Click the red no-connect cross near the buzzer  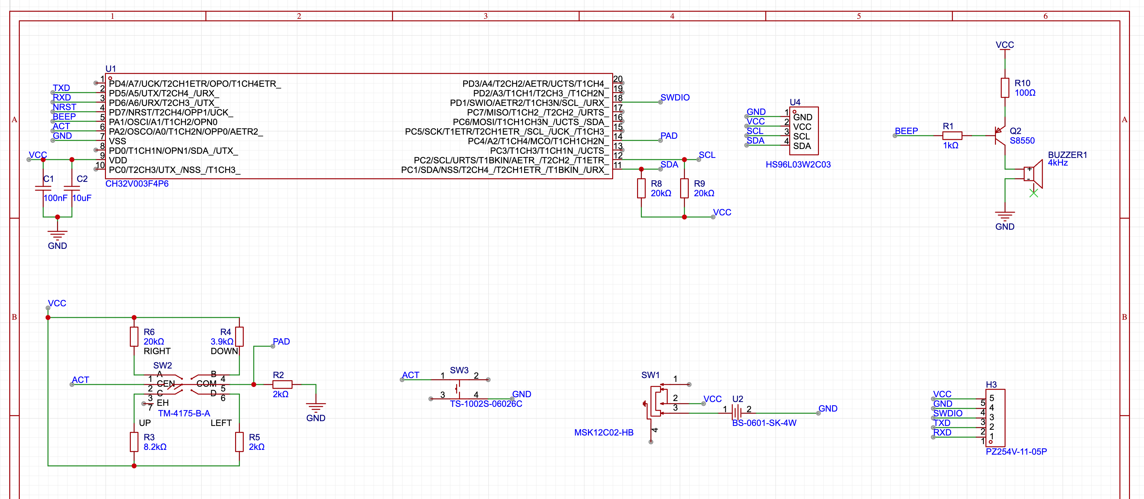tap(1034, 193)
